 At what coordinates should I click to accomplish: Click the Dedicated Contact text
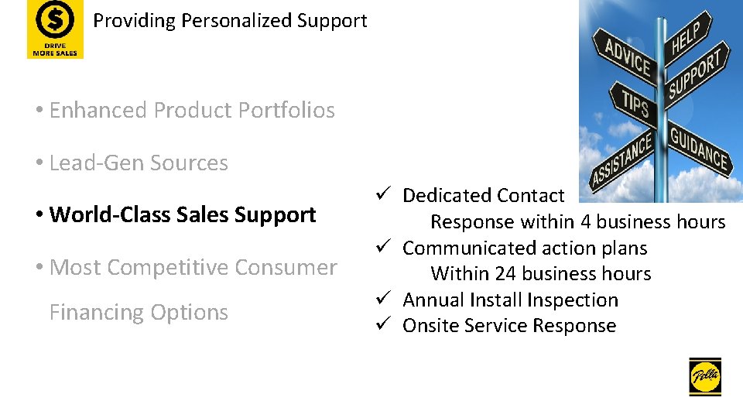click(484, 196)
